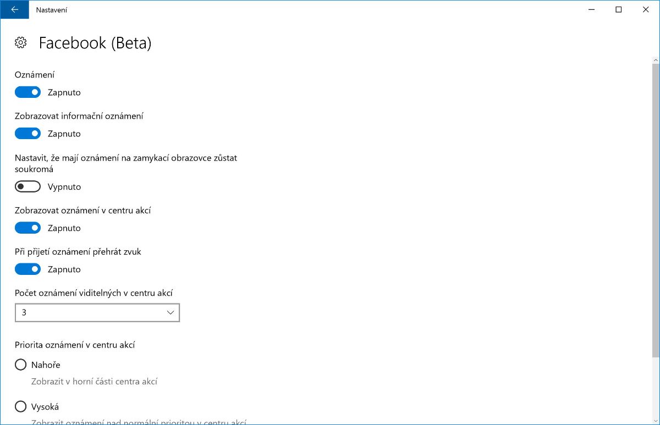660x425 pixels.
Task: Click the Nastavení title bar text
Action: coord(52,10)
